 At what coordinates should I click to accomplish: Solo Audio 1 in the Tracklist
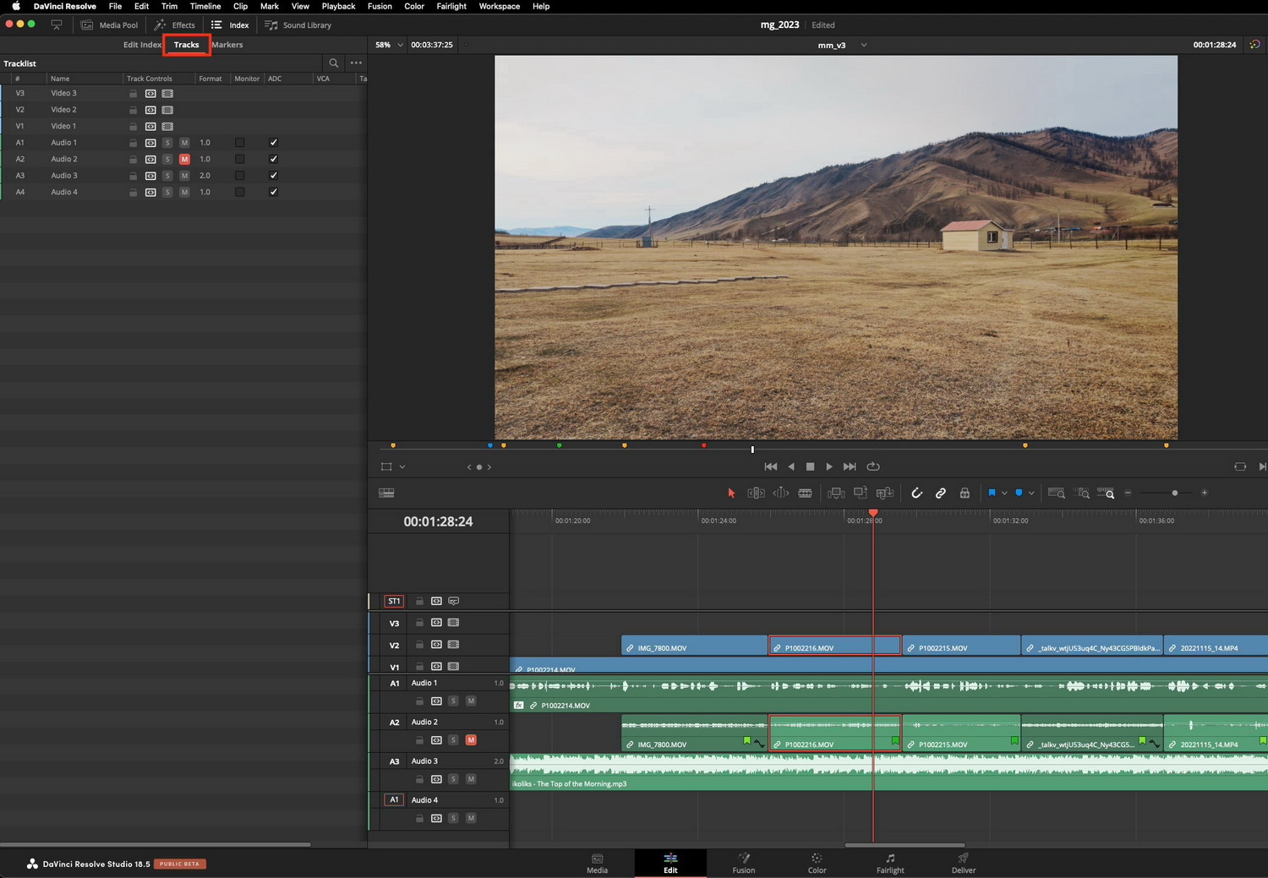point(167,143)
